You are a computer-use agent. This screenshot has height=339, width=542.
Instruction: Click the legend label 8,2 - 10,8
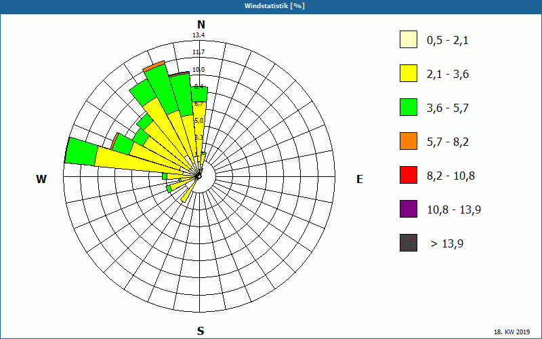click(451, 176)
